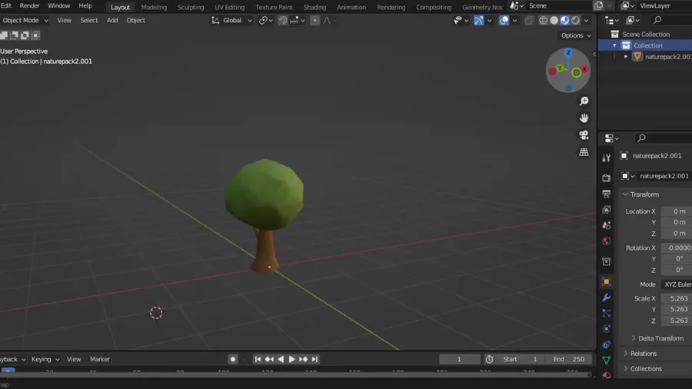692x389 pixels.
Task: Open the Scene properties tab
Action: [x=607, y=225]
